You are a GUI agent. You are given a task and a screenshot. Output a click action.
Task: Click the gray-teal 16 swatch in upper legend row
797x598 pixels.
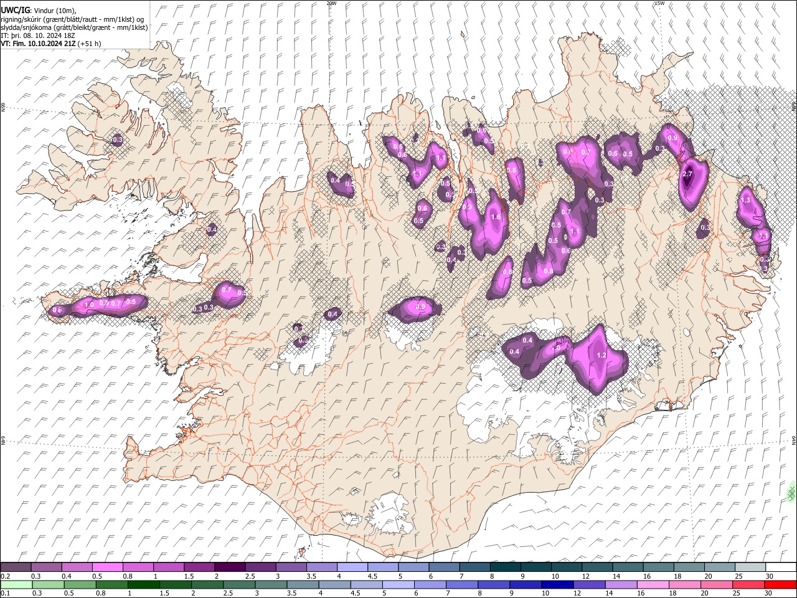tap(658, 567)
